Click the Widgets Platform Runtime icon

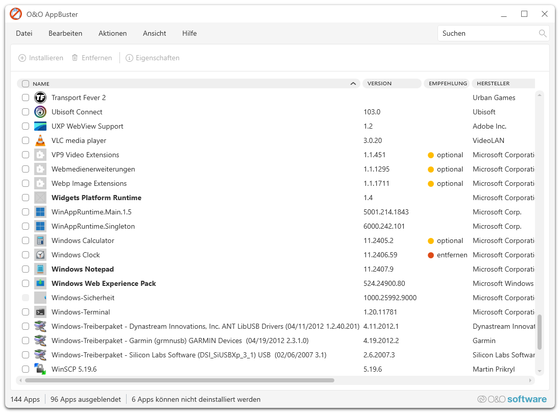point(40,198)
